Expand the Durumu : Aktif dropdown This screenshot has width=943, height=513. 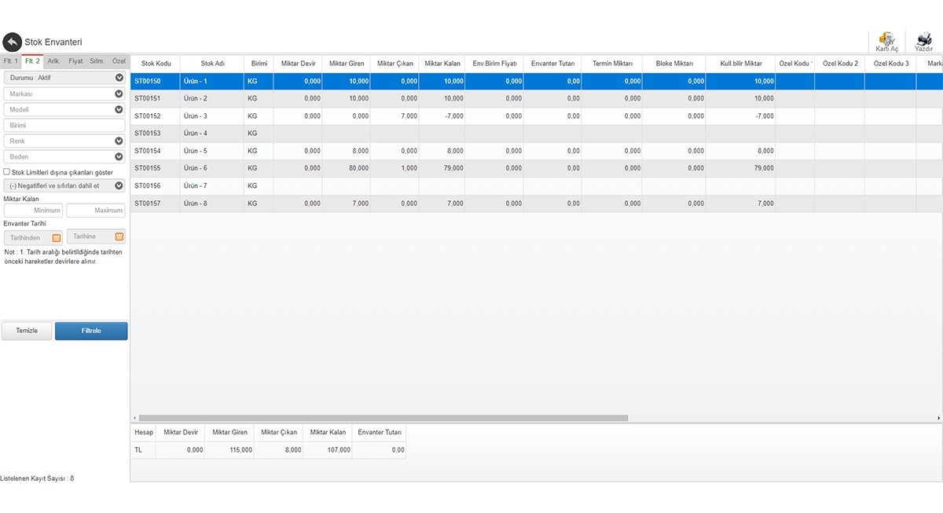tap(119, 78)
